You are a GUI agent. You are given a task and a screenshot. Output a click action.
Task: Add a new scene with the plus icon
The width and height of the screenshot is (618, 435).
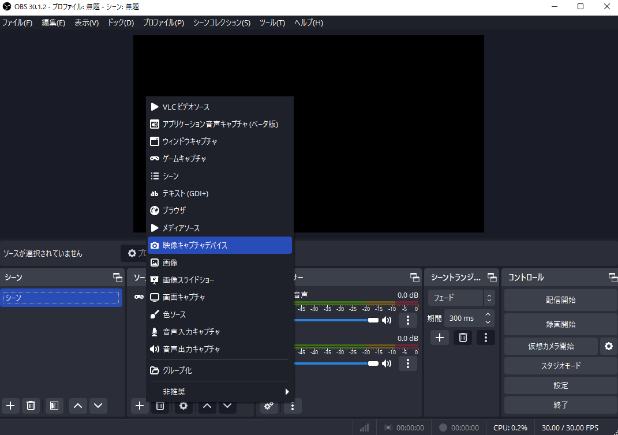click(x=10, y=406)
